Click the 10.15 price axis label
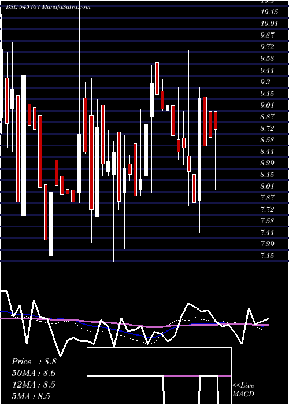This screenshot has width=289, height=405. point(269,12)
